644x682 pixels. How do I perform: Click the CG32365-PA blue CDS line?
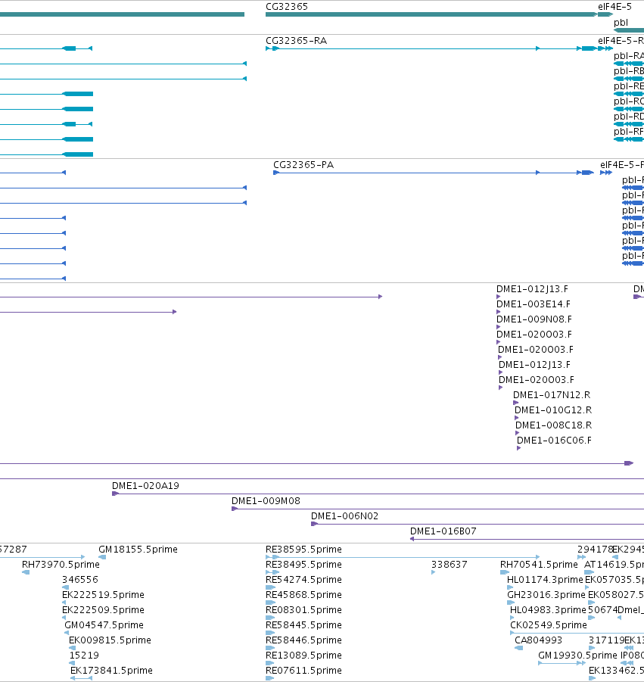[x=434, y=173]
